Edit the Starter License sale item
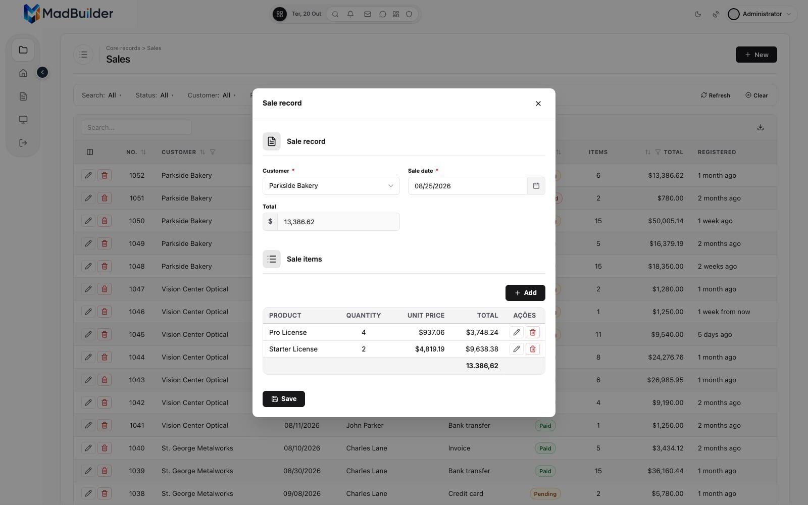Screen dimensions: 808x505 click(517, 349)
